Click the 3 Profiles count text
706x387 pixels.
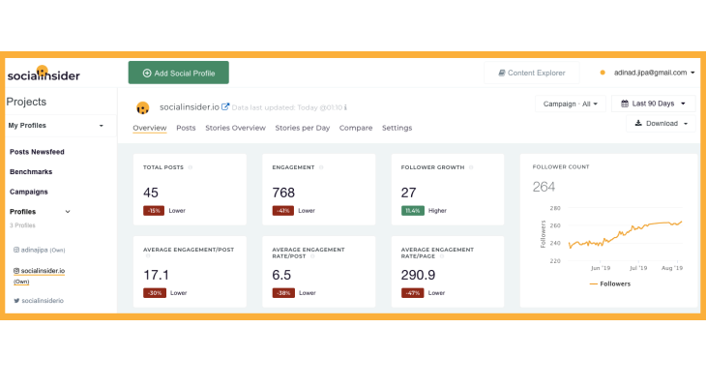(22, 225)
